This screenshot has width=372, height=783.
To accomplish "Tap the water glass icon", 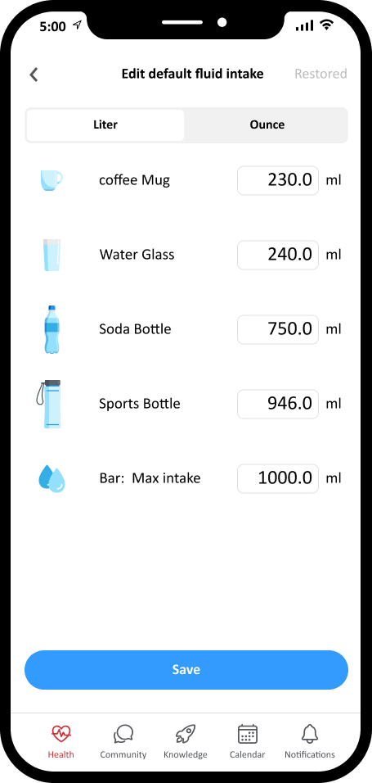I will 52,255.
